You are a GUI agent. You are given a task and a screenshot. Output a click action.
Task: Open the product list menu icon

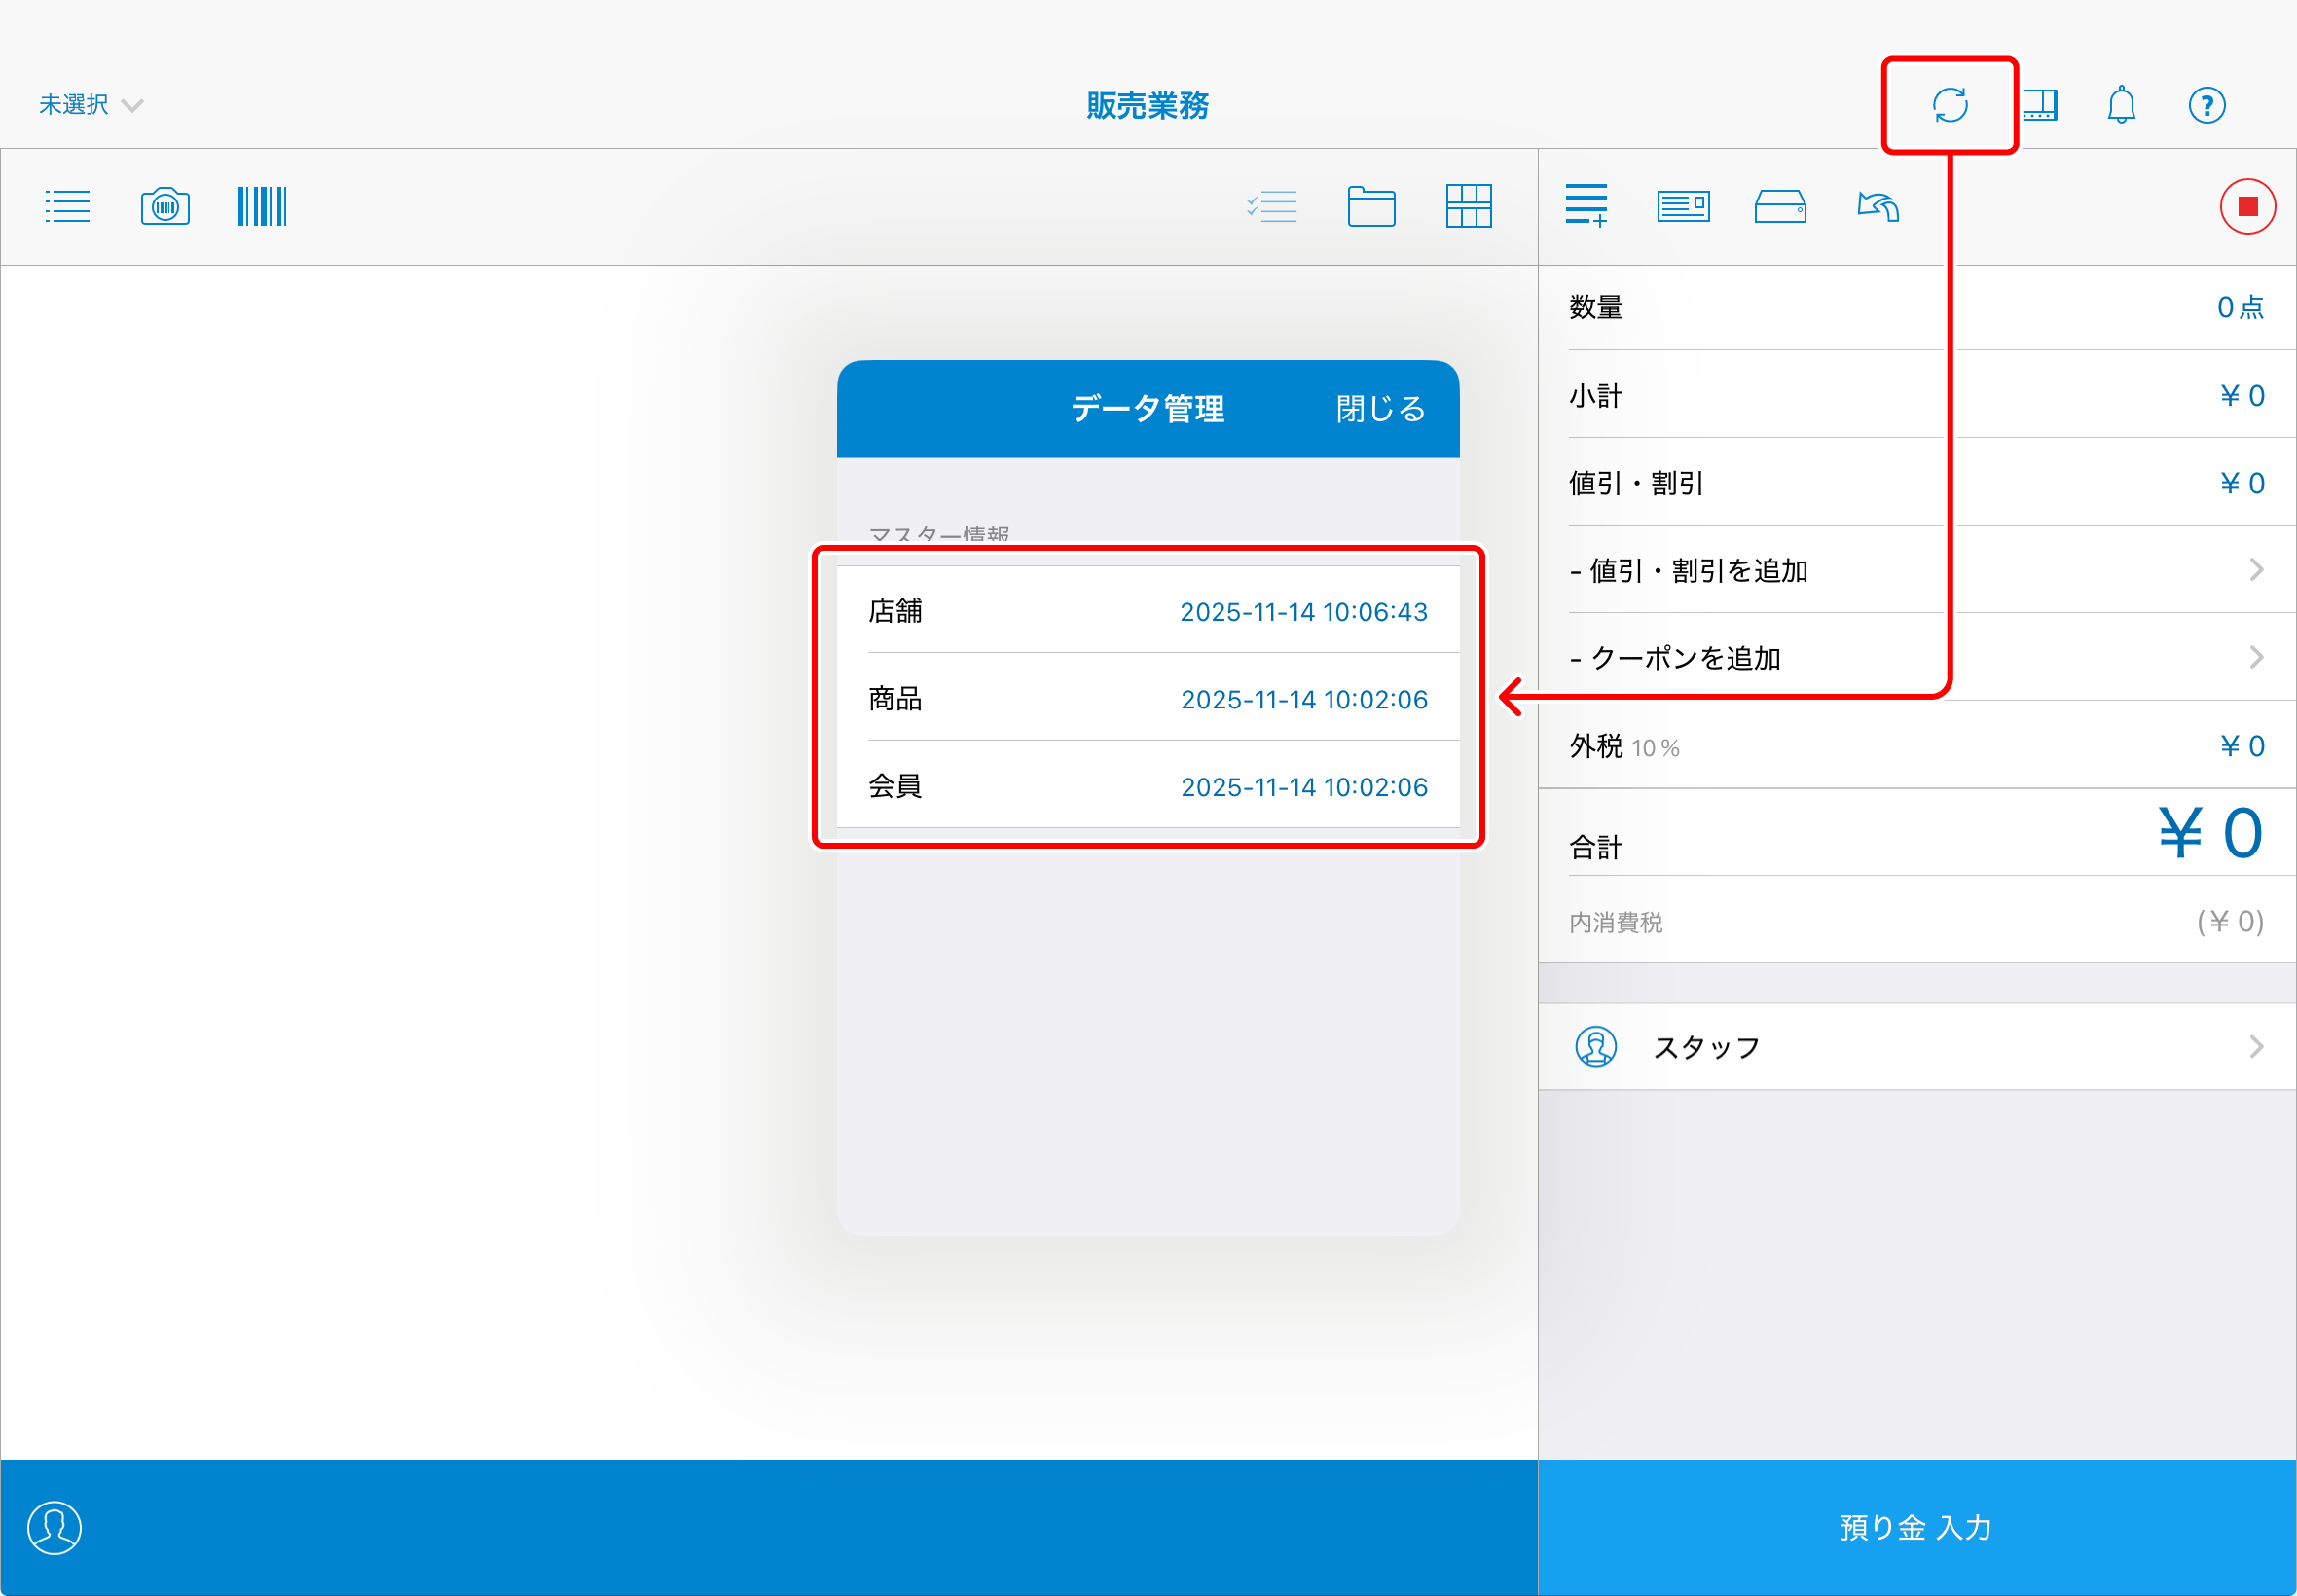coord(68,207)
